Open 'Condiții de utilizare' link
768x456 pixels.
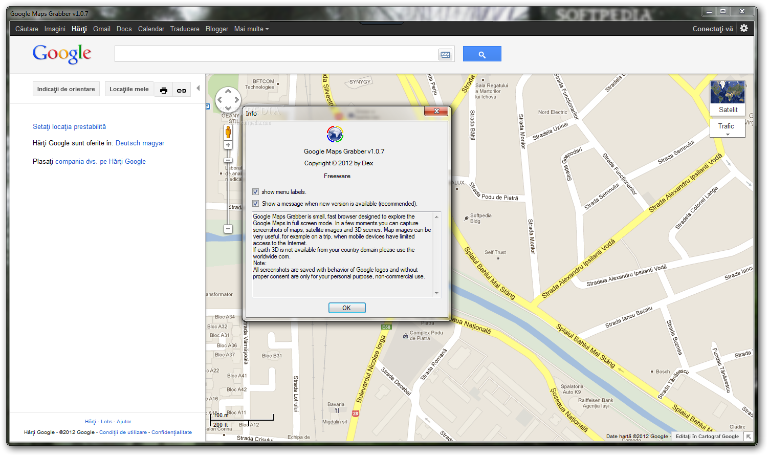click(x=123, y=432)
